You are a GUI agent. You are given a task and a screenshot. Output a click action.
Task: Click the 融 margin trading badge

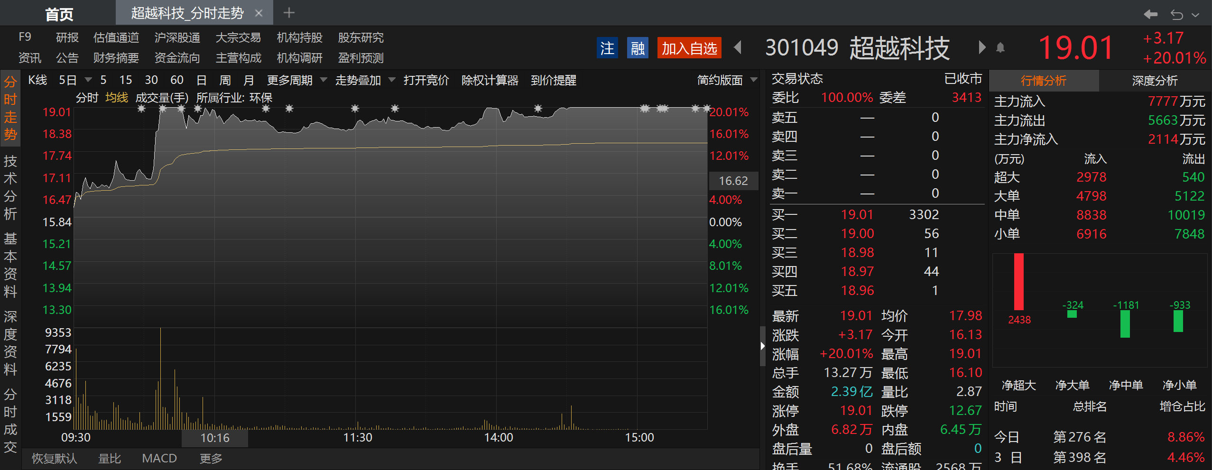(x=638, y=48)
